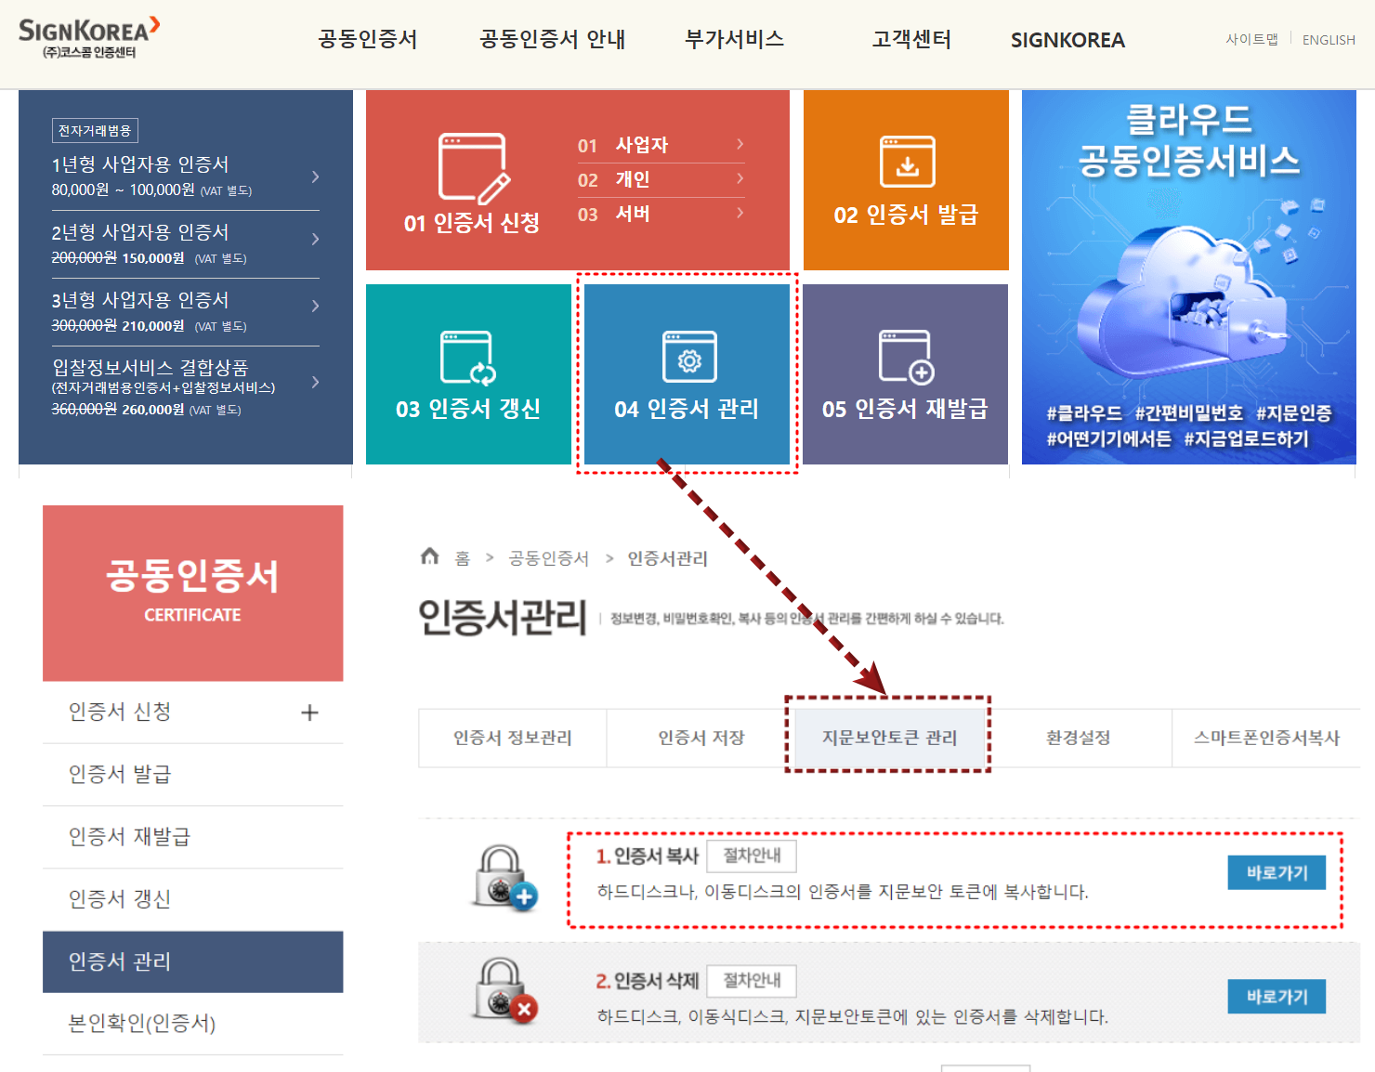Expand the 1년형 사업자용 인증서 arrow
The width and height of the screenshot is (1375, 1072).
click(315, 176)
